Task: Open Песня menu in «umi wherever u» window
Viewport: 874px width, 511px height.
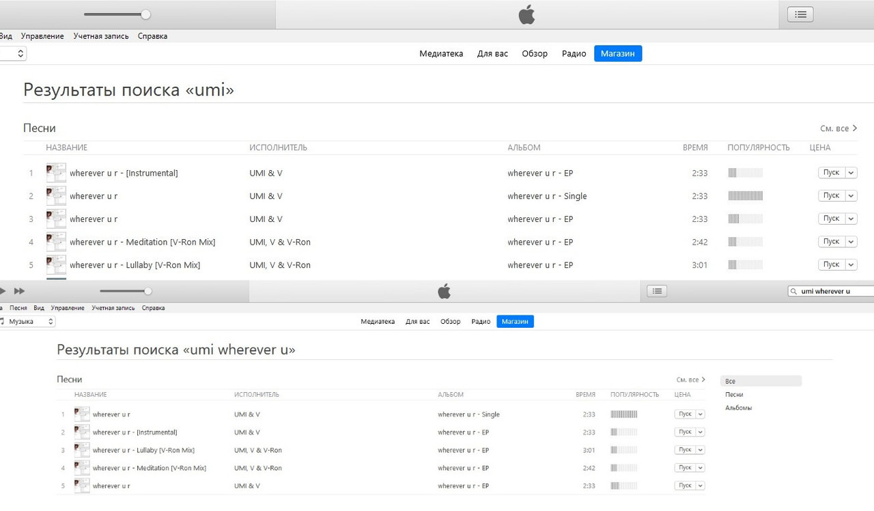Action: pos(18,308)
